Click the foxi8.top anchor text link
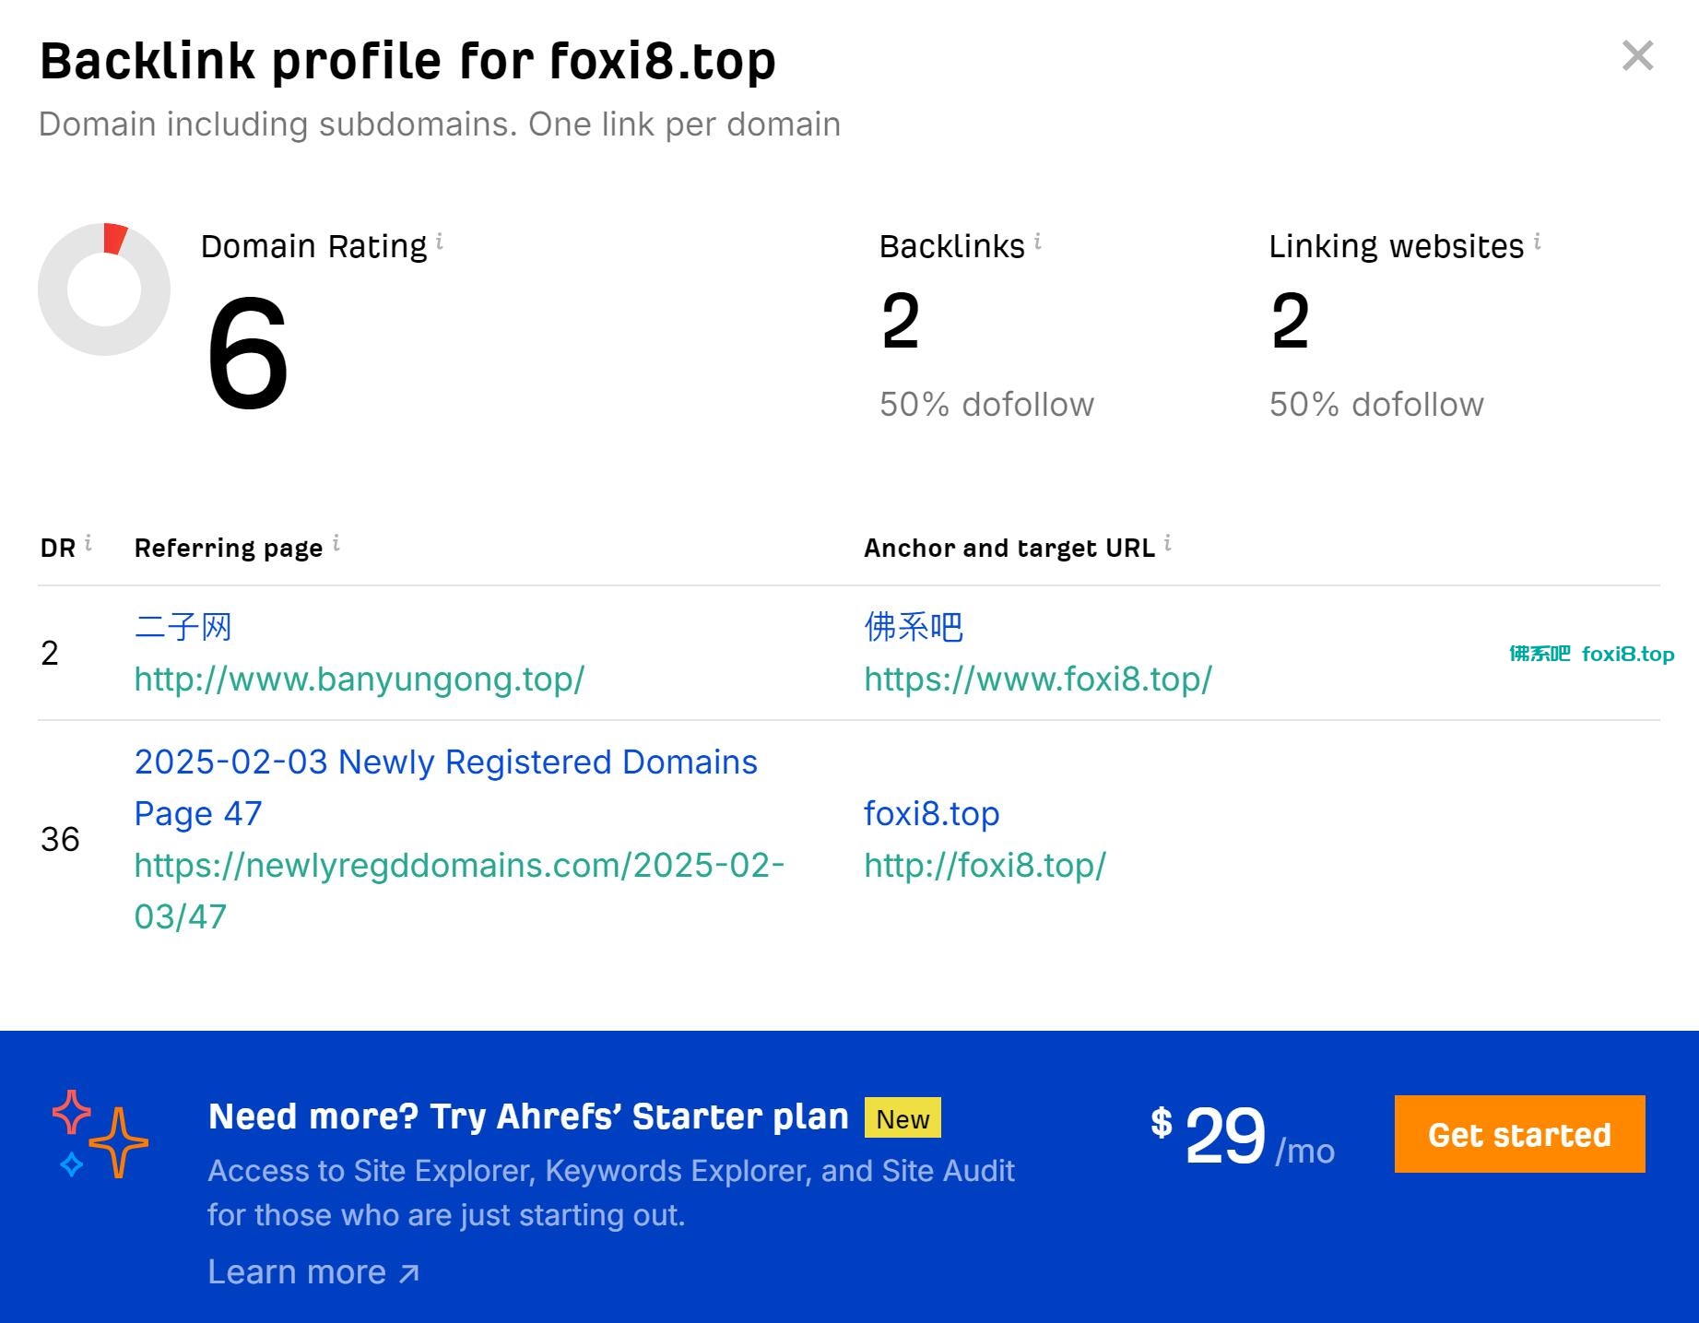1699x1323 pixels. point(931,814)
